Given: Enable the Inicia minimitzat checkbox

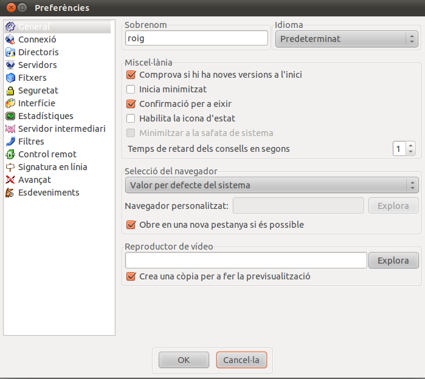Looking at the screenshot, I should [131, 89].
